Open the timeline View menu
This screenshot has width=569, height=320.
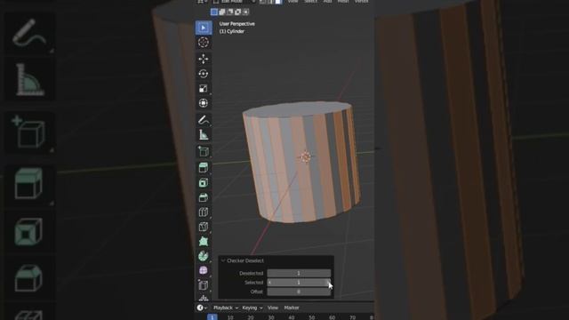273,308
